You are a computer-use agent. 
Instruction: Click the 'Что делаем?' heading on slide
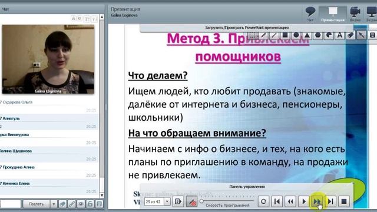[158, 75]
